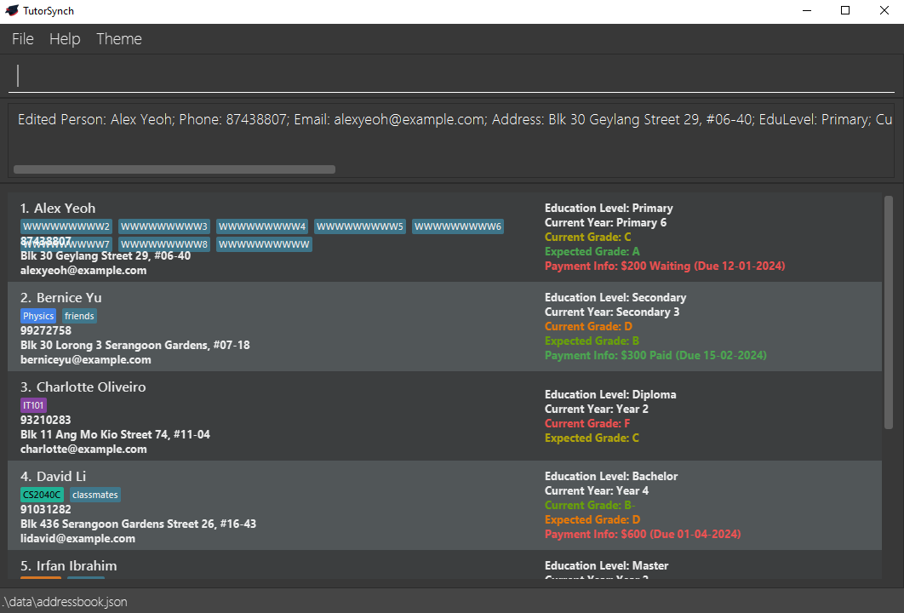The width and height of the screenshot is (904, 613).
Task: Click email berniceyu@example.com
Action: coord(86,360)
